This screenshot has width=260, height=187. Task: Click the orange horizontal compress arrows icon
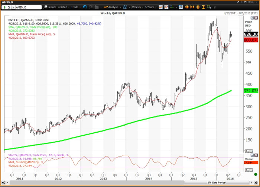point(192,7)
